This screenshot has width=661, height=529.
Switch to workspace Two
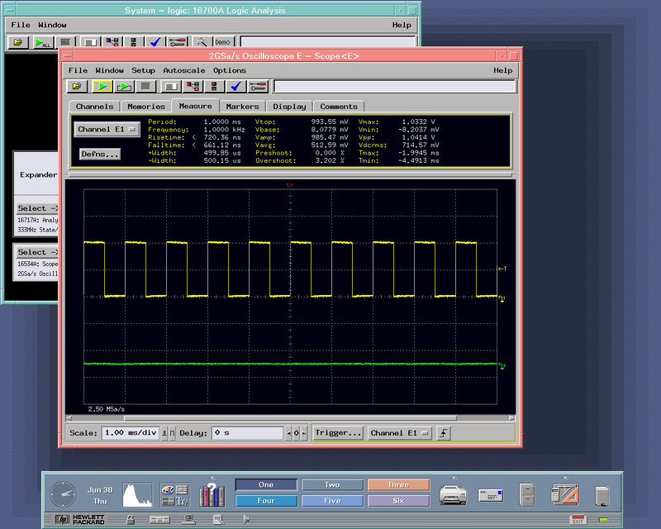tap(332, 484)
